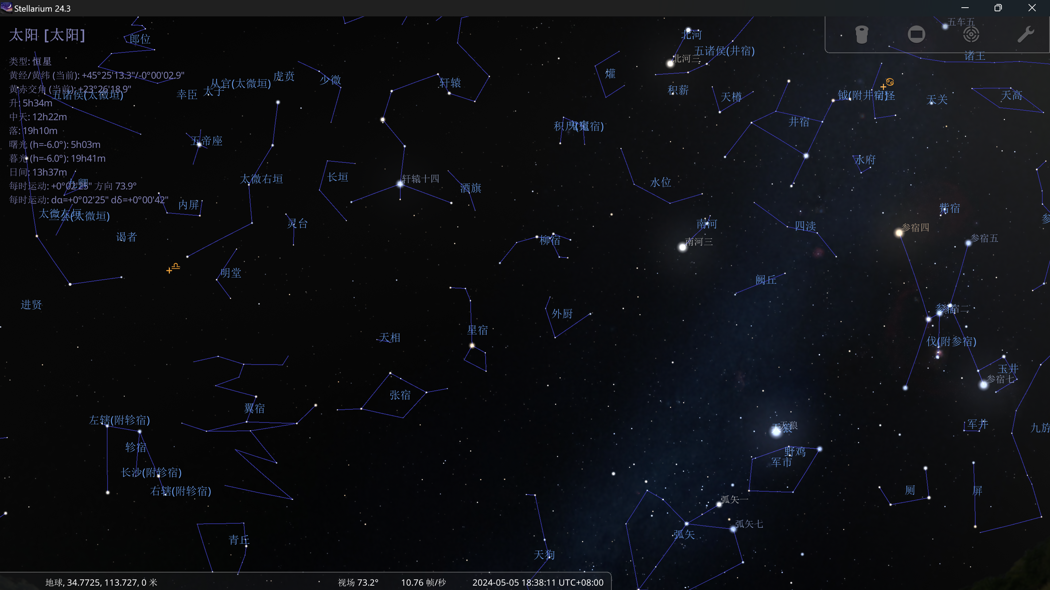Screen dimensions: 1050x590
Task: Select the star 轩辕十四 (Regulus)
Action: [x=400, y=184]
